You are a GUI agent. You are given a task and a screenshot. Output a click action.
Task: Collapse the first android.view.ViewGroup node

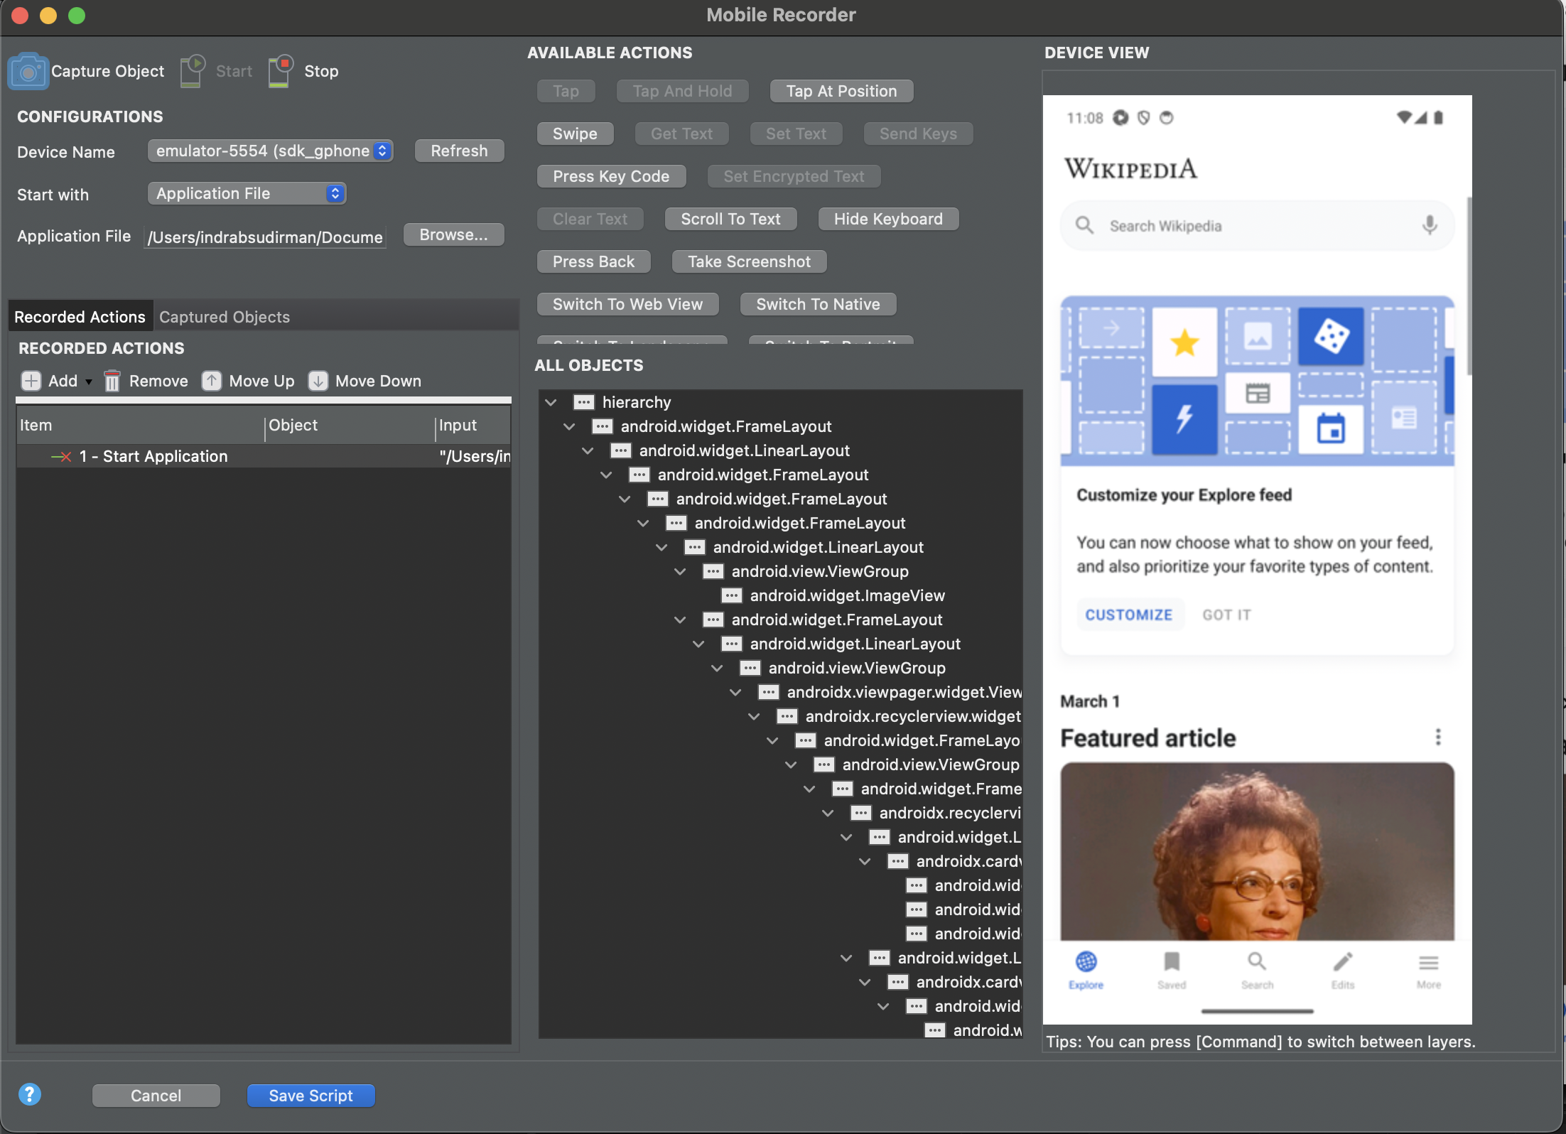point(680,571)
